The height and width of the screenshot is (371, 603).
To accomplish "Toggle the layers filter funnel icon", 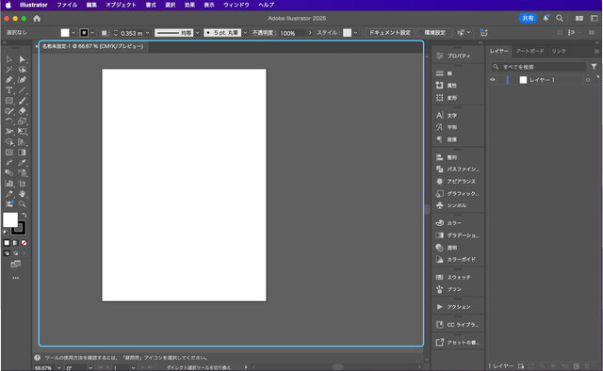I will pyautogui.click(x=595, y=67).
